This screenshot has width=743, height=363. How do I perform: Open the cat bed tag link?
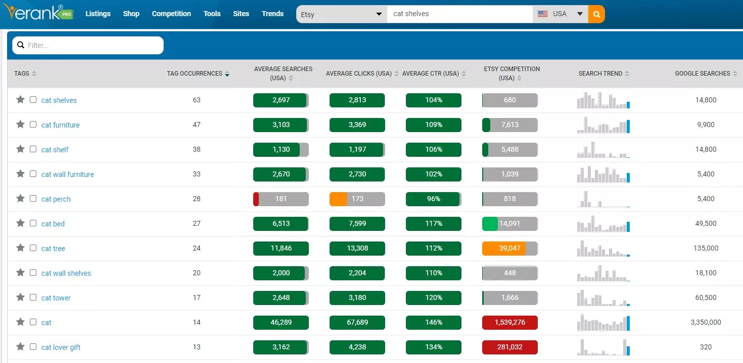53,224
